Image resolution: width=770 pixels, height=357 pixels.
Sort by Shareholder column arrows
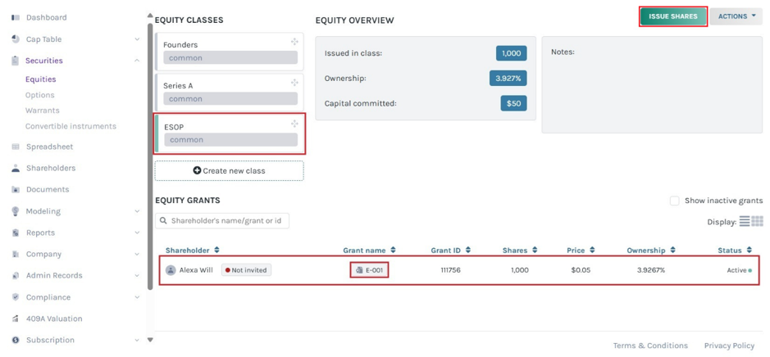pos(216,250)
